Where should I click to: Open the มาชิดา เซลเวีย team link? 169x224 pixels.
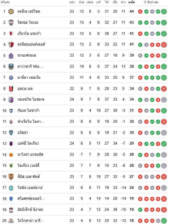coord(29,78)
